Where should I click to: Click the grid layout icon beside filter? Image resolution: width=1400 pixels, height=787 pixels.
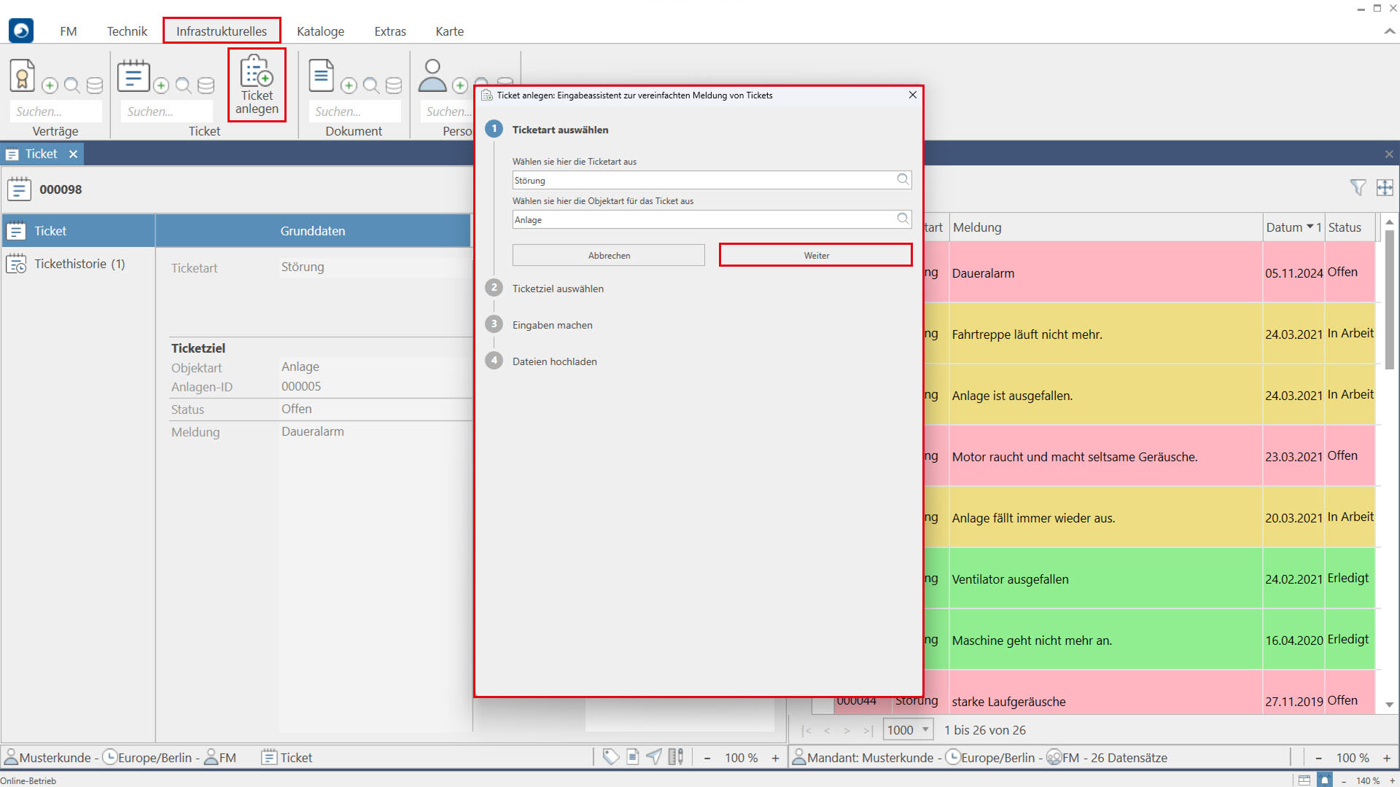(1385, 188)
